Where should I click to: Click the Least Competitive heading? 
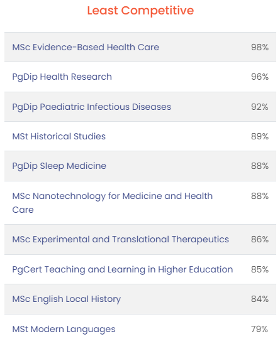140,11
